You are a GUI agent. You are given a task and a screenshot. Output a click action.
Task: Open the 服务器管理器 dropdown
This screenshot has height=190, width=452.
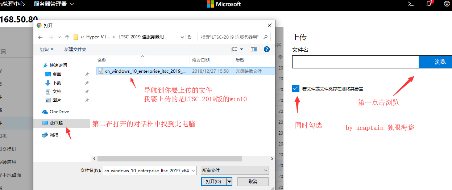click(x=54, y=4)
